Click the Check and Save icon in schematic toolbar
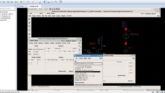This screenshot has width=165, height=93. point(29,19)
